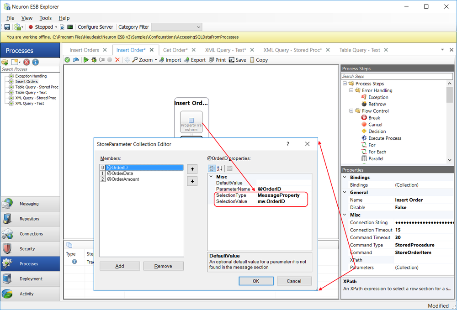Click the Remove member button
This screenshot has height=310, width=457.
[163, 266]
